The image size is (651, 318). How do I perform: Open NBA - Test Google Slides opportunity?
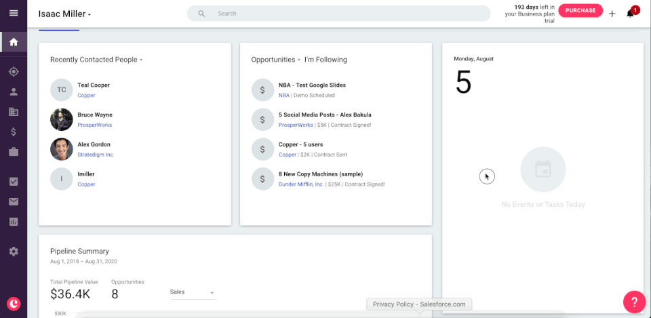[312, 85]
